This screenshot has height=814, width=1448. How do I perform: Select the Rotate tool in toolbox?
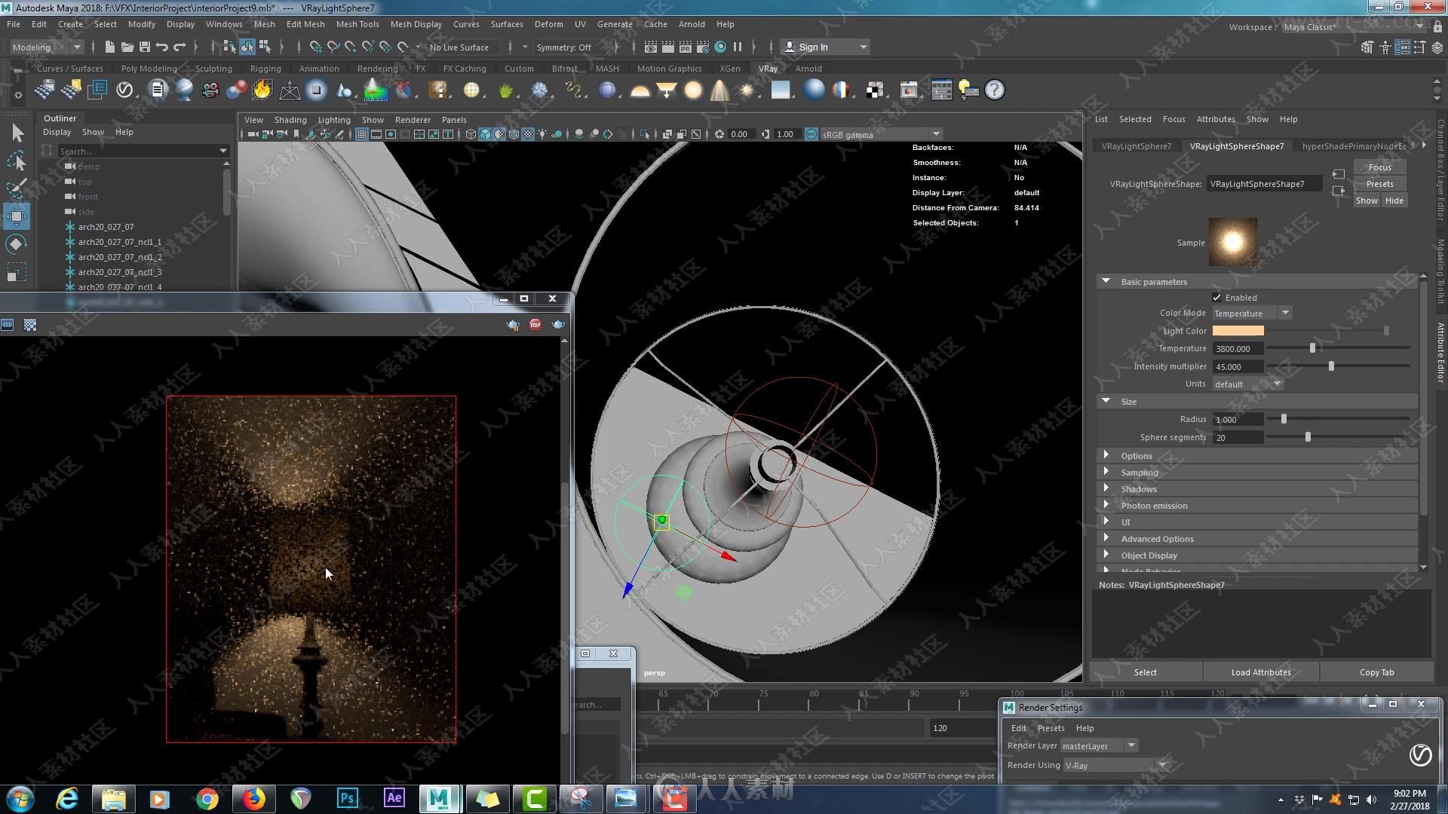17,244
